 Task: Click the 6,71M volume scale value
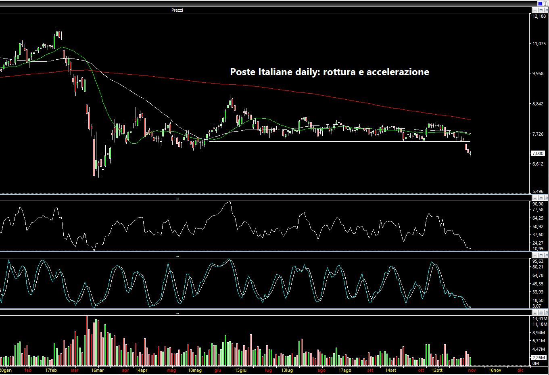pyautogui.click(x=538, y=341)
